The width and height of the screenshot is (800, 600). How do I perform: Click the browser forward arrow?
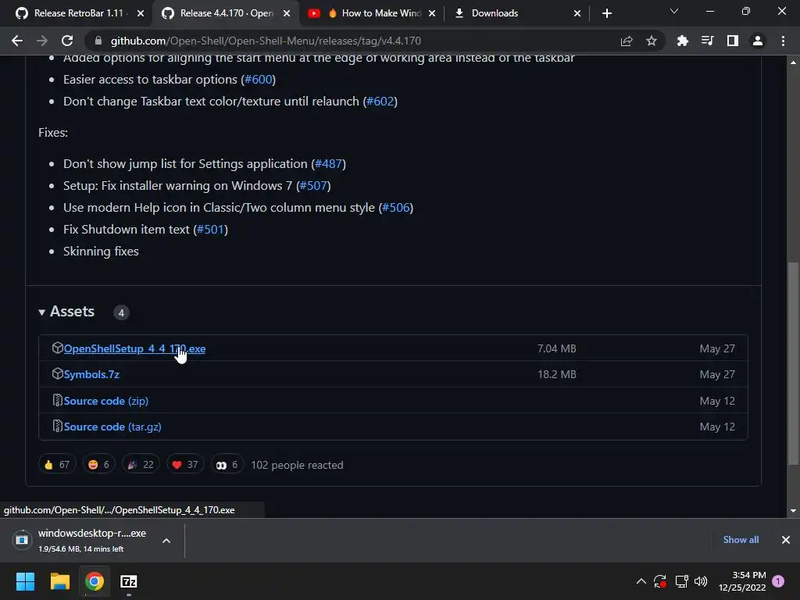42,41
